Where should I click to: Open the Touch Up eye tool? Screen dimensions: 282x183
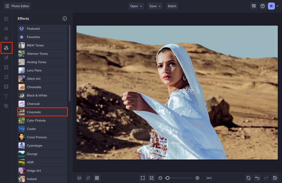tap(6, 38)
